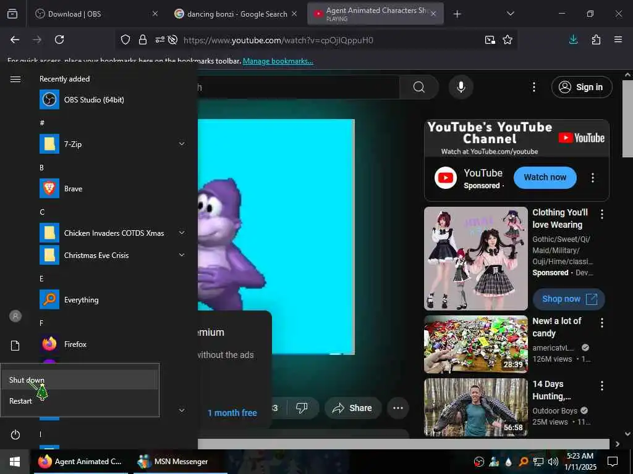
Task: Open Documents icon in Start menu
Action: [15, 346]
